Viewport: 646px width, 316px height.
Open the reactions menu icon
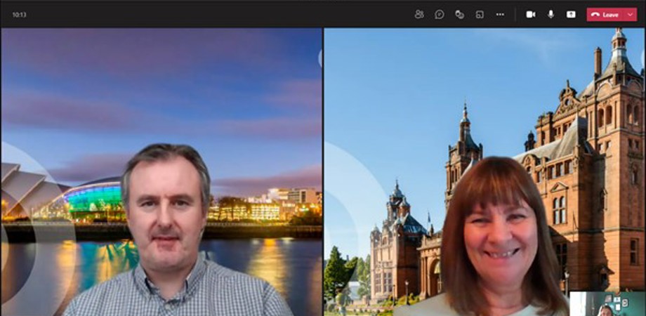click(x=459, y=15)
